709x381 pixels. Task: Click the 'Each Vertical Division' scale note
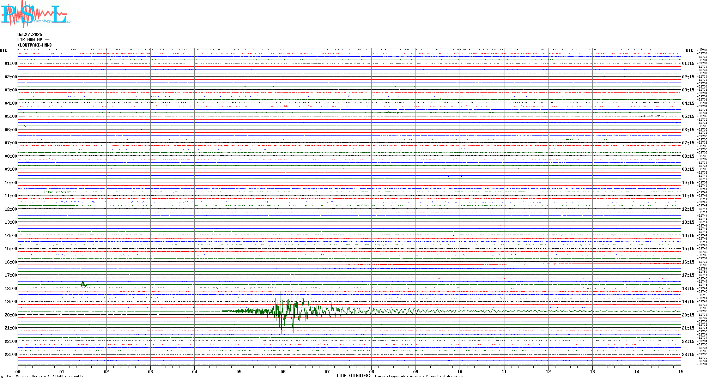coord(45,376)
